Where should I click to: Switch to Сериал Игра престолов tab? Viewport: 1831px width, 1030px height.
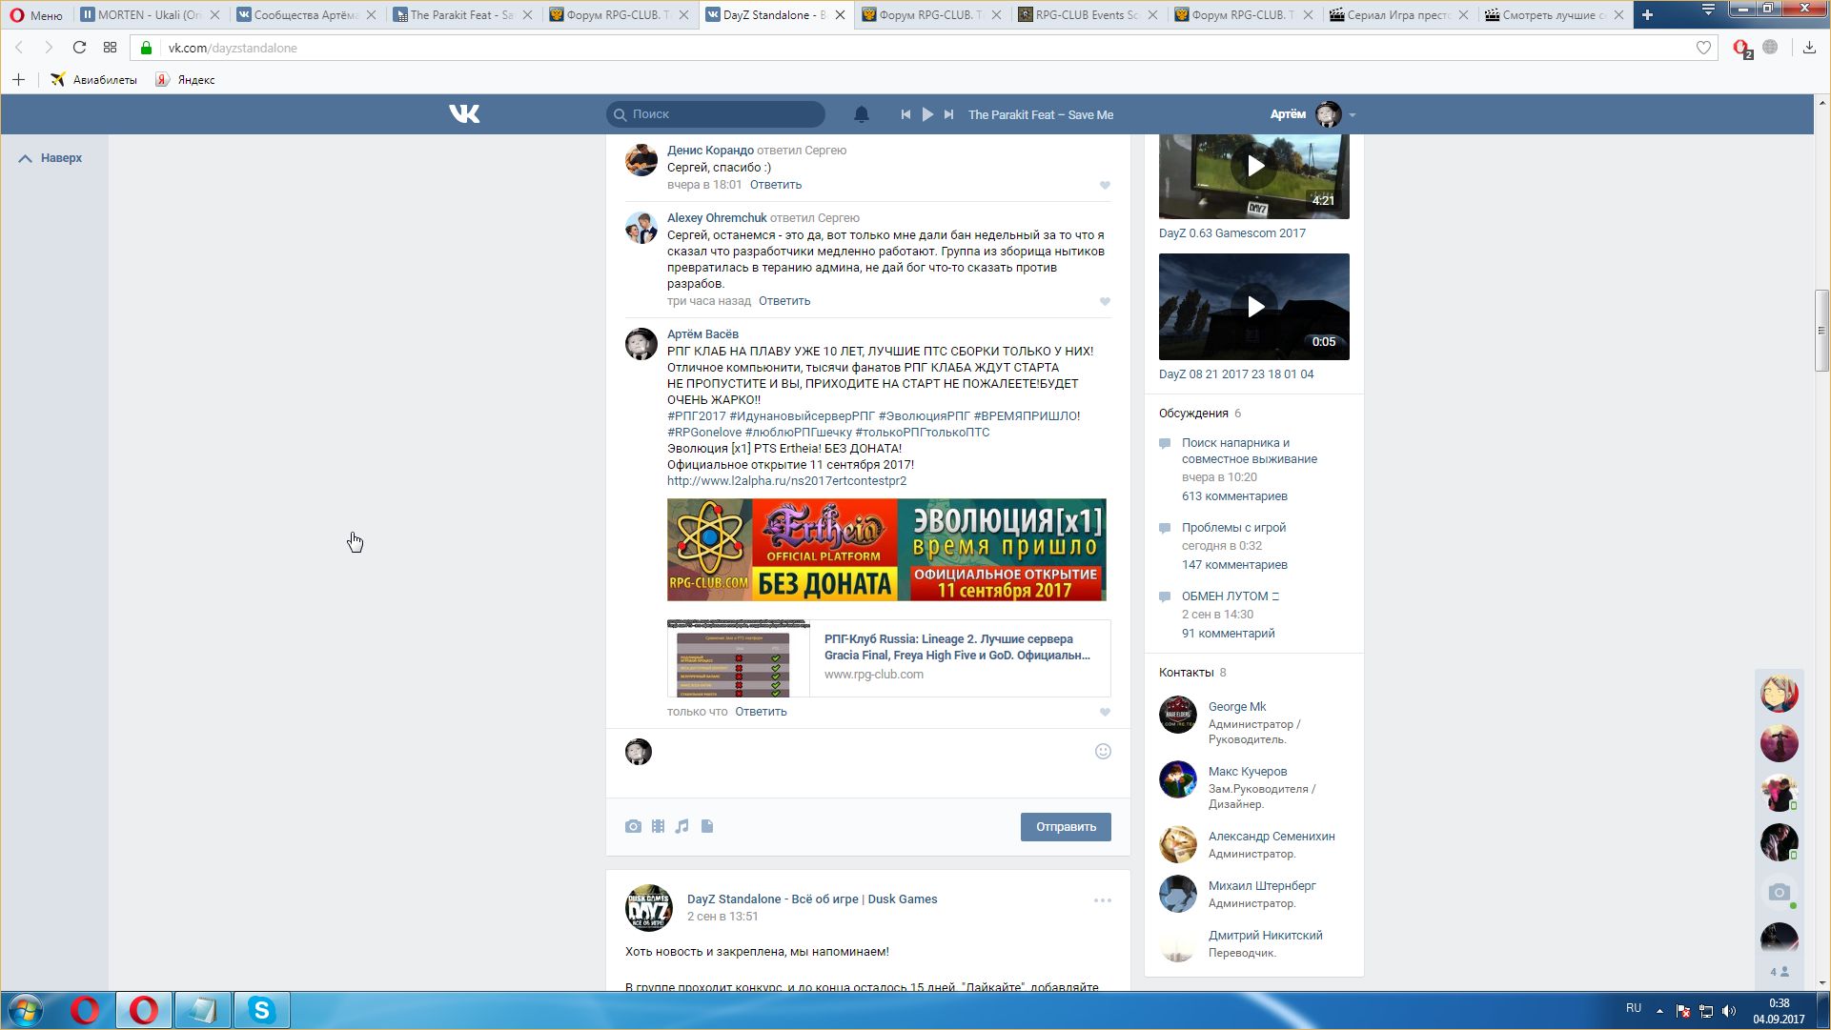(x=1399, y=14)
